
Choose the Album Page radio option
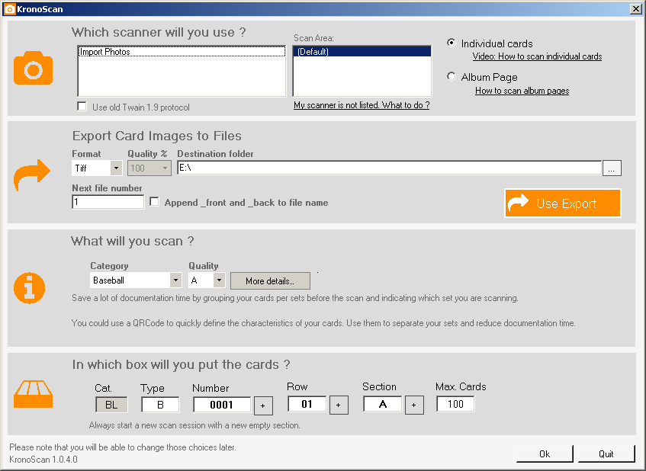tap(452, 76)
